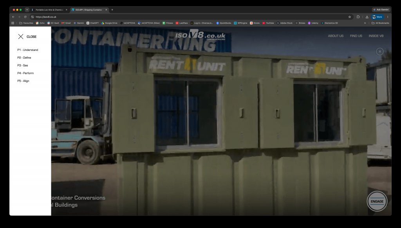Open the LastPass bookmark
This screenshot has width=401, height=228.
point(182,23)
